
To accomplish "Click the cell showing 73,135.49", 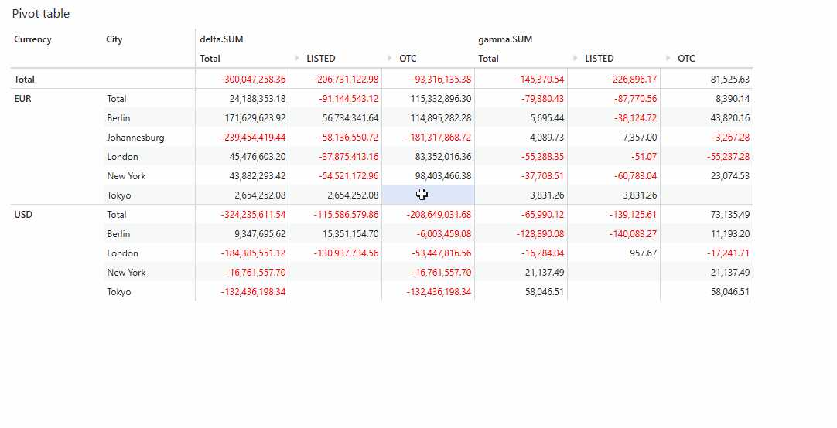I will [x=707, y=214].
